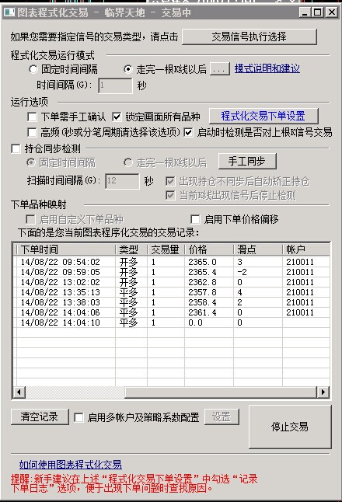Click 帐户 column header
This screenshot has height=502, width=342.
click(306, 249)
